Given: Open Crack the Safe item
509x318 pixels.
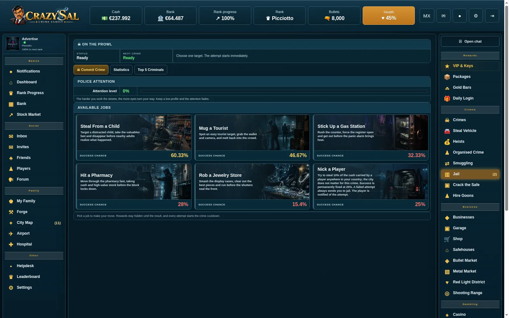Looking at the screenshot, I should click(x=470, y=185).
